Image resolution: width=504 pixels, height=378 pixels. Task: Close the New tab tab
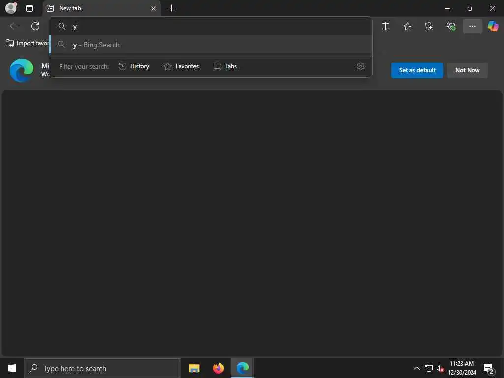coord(154,9)
